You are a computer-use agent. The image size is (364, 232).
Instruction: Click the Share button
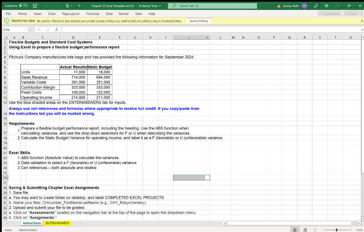click(x=351, y=13)
